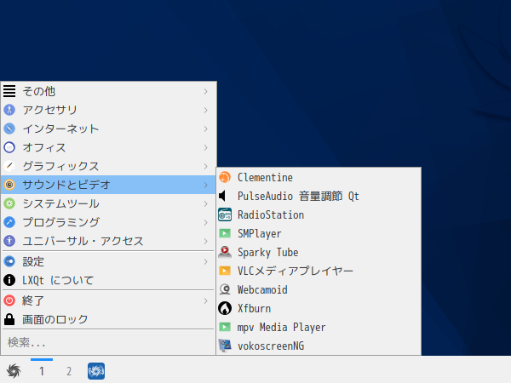Click the ユニバーサル・アクセス accessibility icon
Screen dimensions: 511x383
[9, 241]
